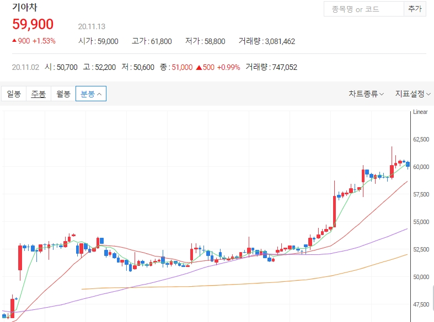Click the 저가 58,800 low price

pos(205,41)
